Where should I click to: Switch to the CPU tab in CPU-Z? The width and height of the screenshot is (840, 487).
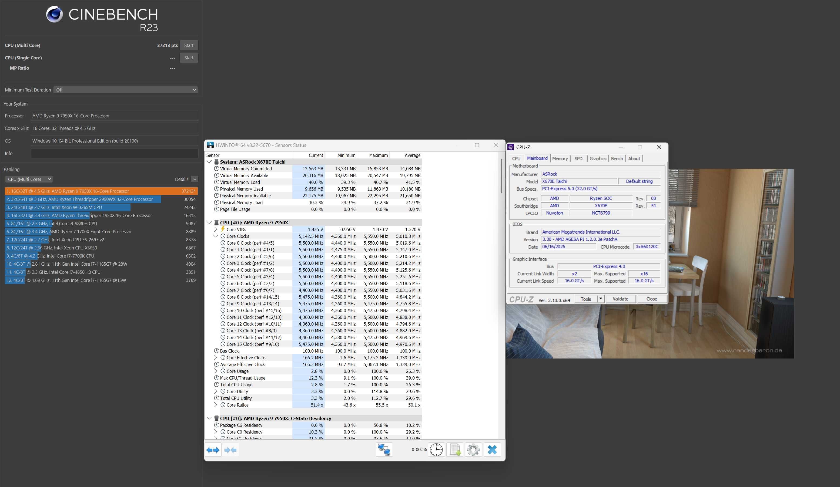pos(516,158)
